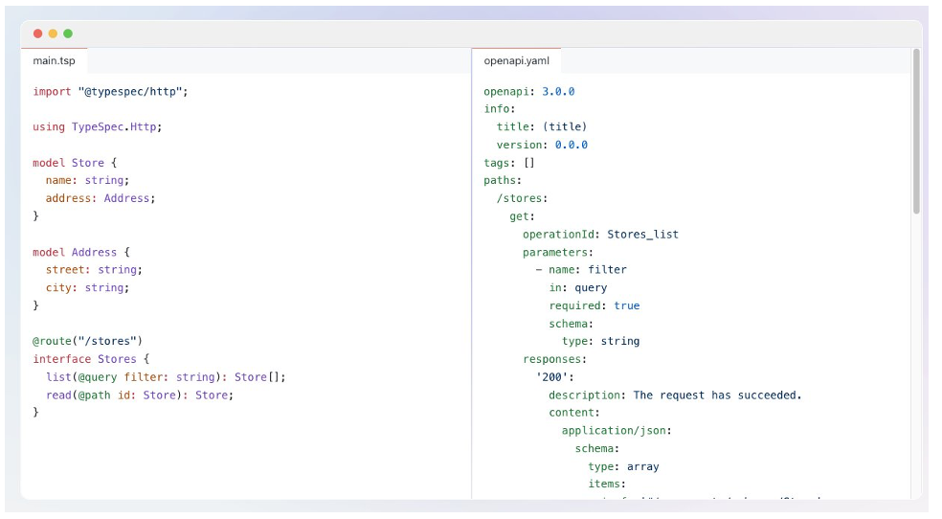This screenshot has height=519, width=942.
Task: Click the read(@path id: Store) operation line
Action: click(x=139, y=395)
